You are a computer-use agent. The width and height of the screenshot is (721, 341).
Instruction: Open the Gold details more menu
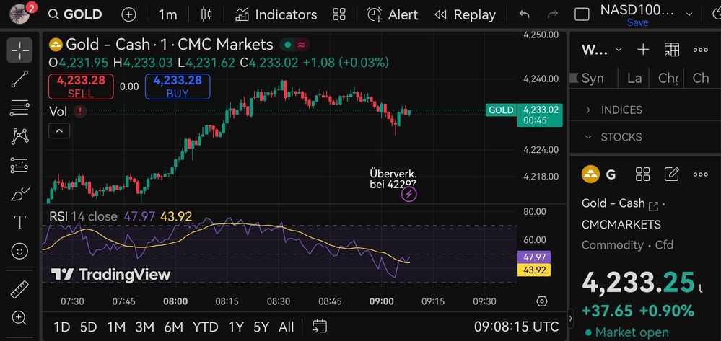coord(700,174)
